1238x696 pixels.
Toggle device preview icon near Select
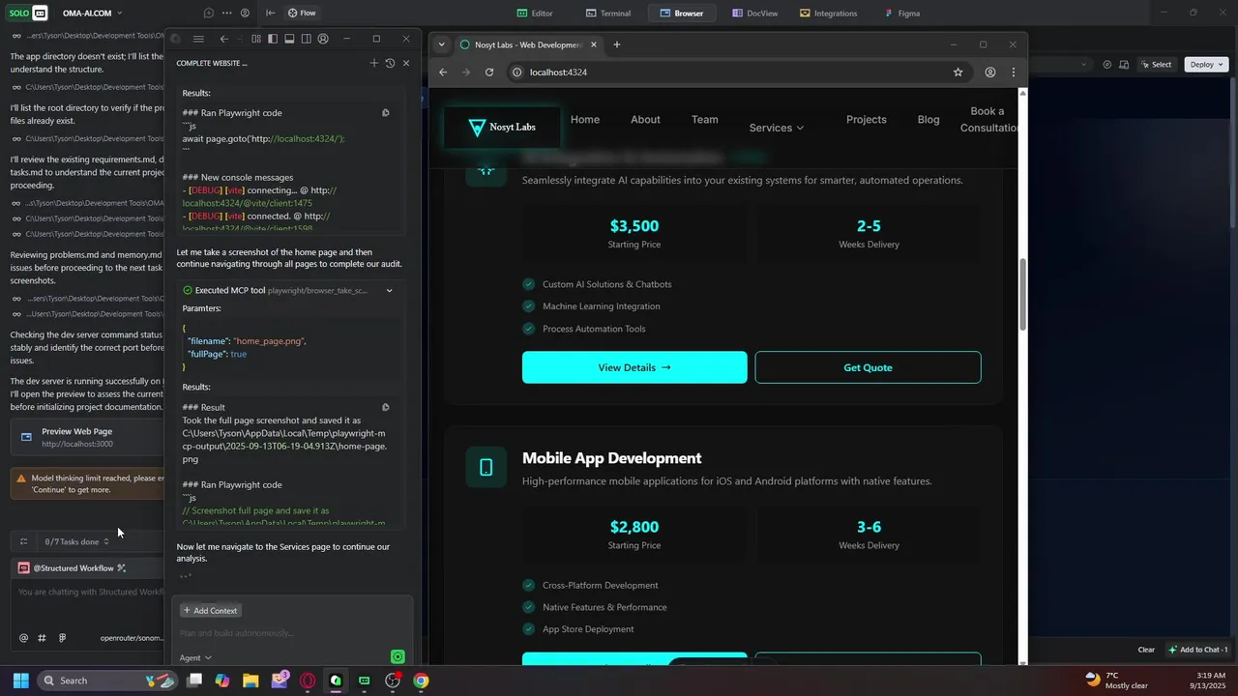(x=1124, y=65)
